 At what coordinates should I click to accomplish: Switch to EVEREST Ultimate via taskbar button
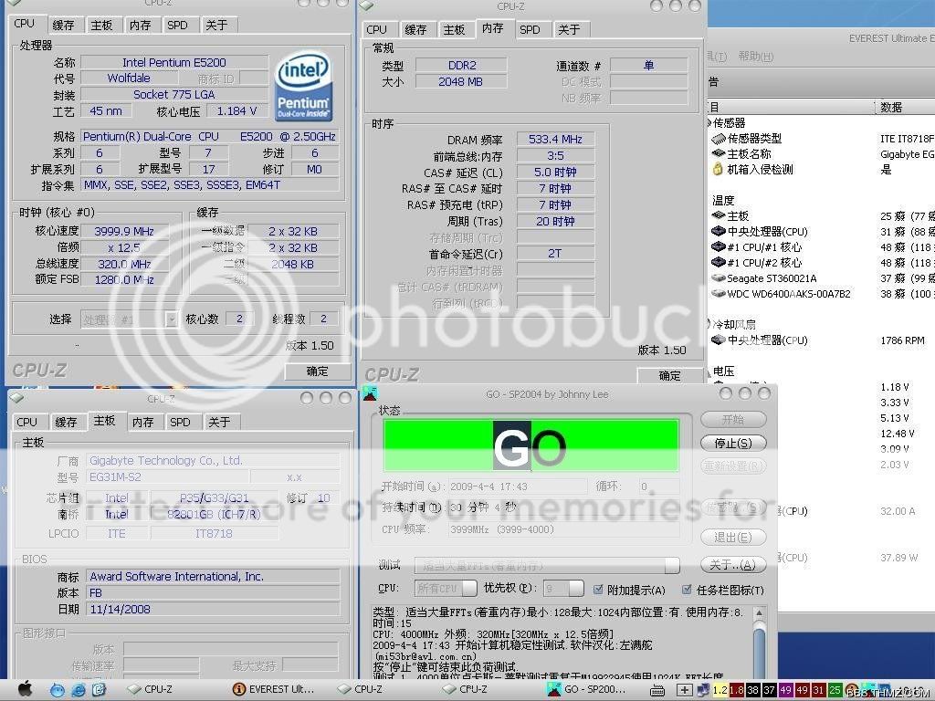coord(273,689)
